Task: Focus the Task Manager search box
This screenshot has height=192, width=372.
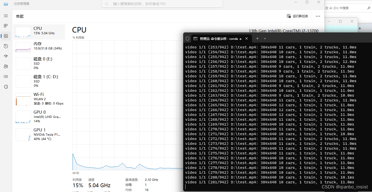Action: coord(162,4)
